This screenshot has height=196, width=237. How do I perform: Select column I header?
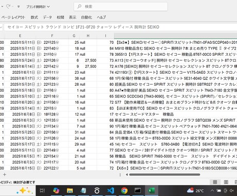106,36
